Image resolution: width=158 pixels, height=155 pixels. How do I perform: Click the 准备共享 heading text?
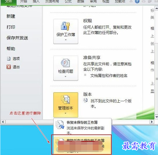pyautogui.click(x=92, y=58)
